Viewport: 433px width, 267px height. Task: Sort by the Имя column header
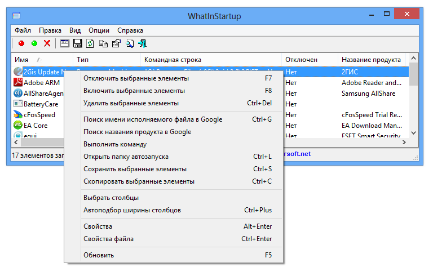[42, 60]
